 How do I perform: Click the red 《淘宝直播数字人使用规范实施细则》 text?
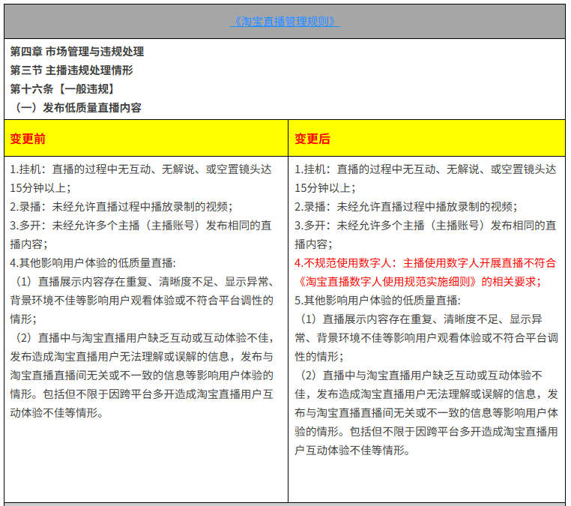tap(387, 282)
